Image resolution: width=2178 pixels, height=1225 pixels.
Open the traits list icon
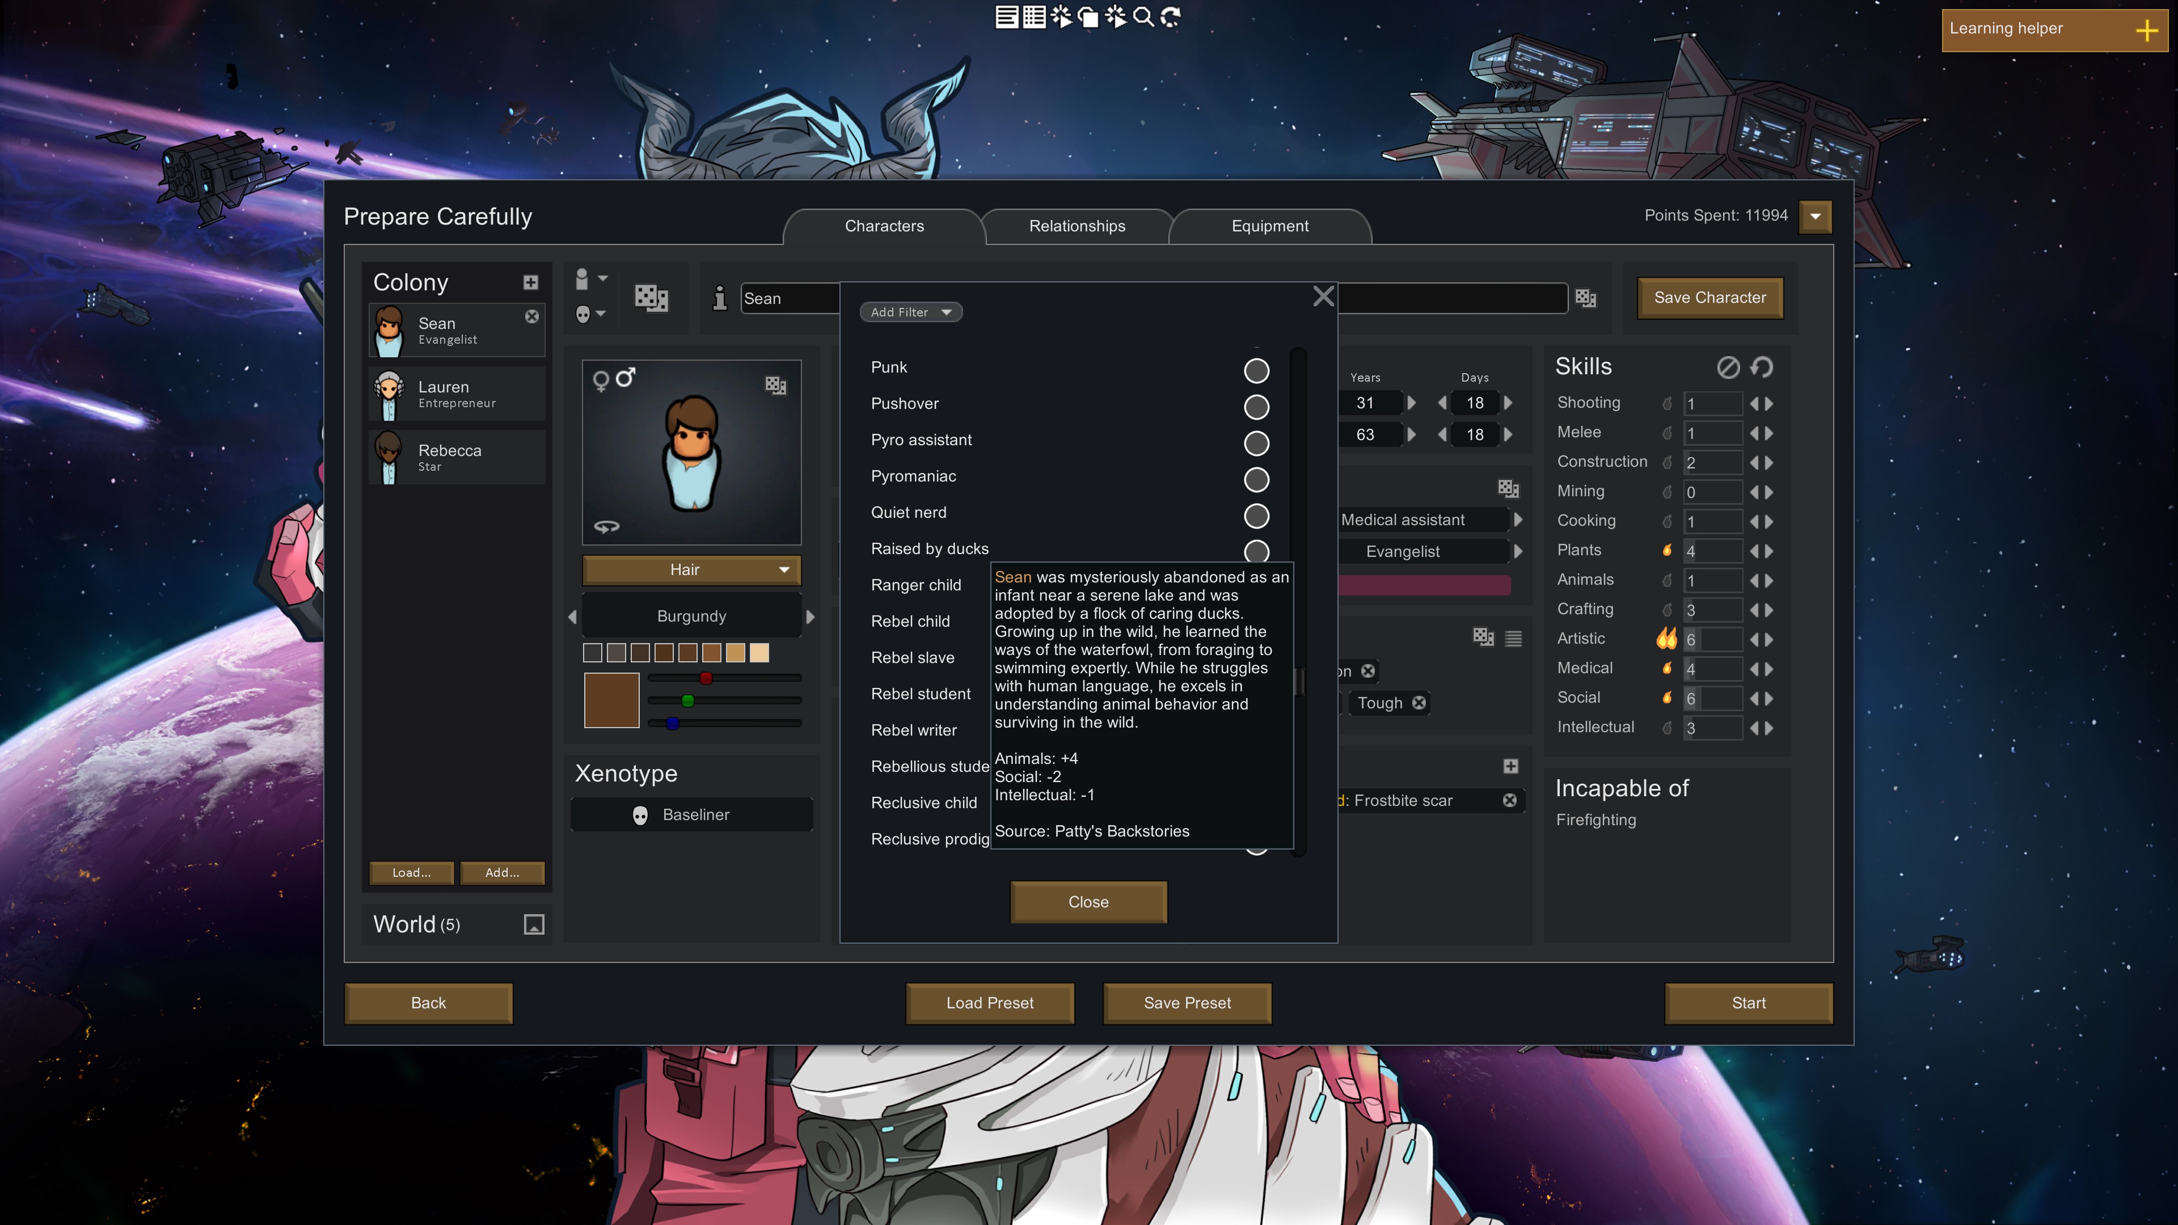1513,638
